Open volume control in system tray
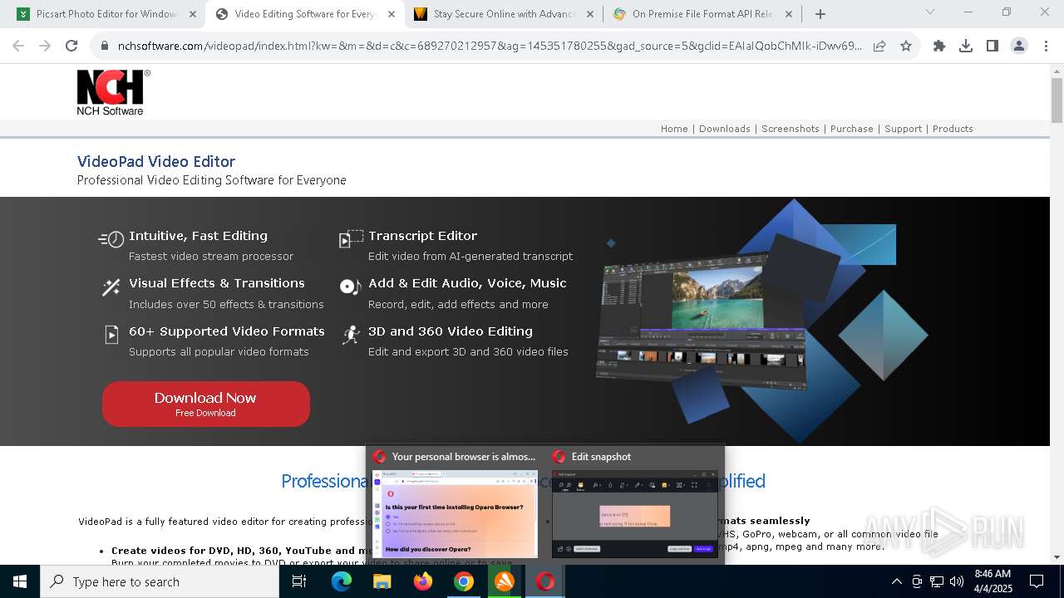1064x598 pixels. coord(956,581)
